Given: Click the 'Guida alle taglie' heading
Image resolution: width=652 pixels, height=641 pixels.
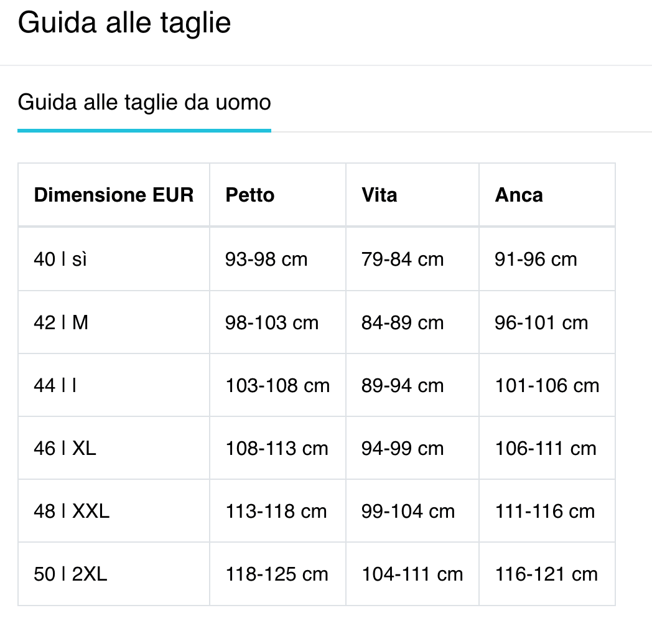Looking at the screenshot, I should 124,23.
